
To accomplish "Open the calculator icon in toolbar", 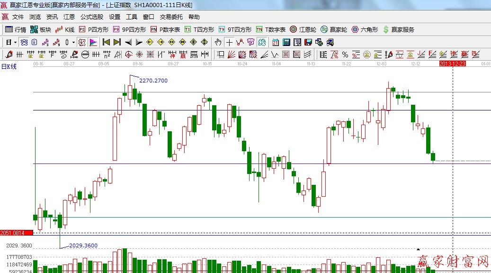I will [286, 42].
